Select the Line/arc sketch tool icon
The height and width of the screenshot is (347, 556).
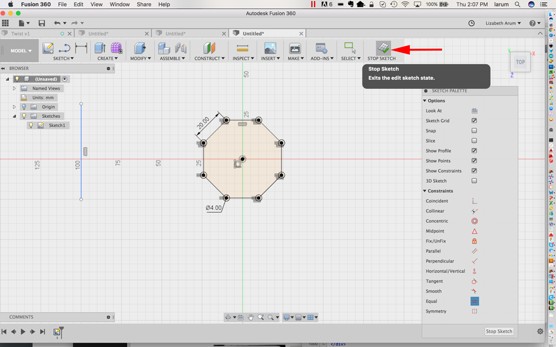pyautogui.click(x=64, y=48)
